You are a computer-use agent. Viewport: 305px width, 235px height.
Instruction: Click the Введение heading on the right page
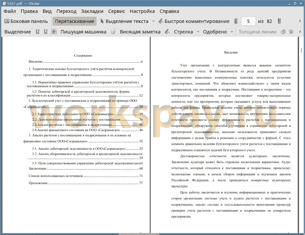(x=231, y=53)
